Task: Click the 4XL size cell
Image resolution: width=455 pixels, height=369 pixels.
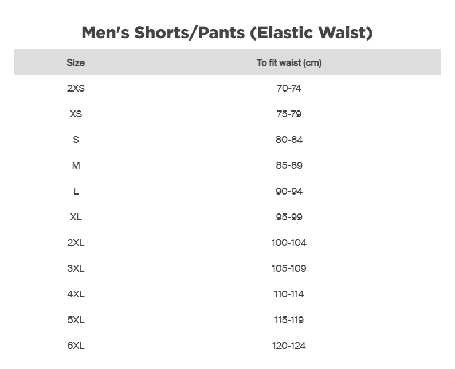Action: coord(76,294)
